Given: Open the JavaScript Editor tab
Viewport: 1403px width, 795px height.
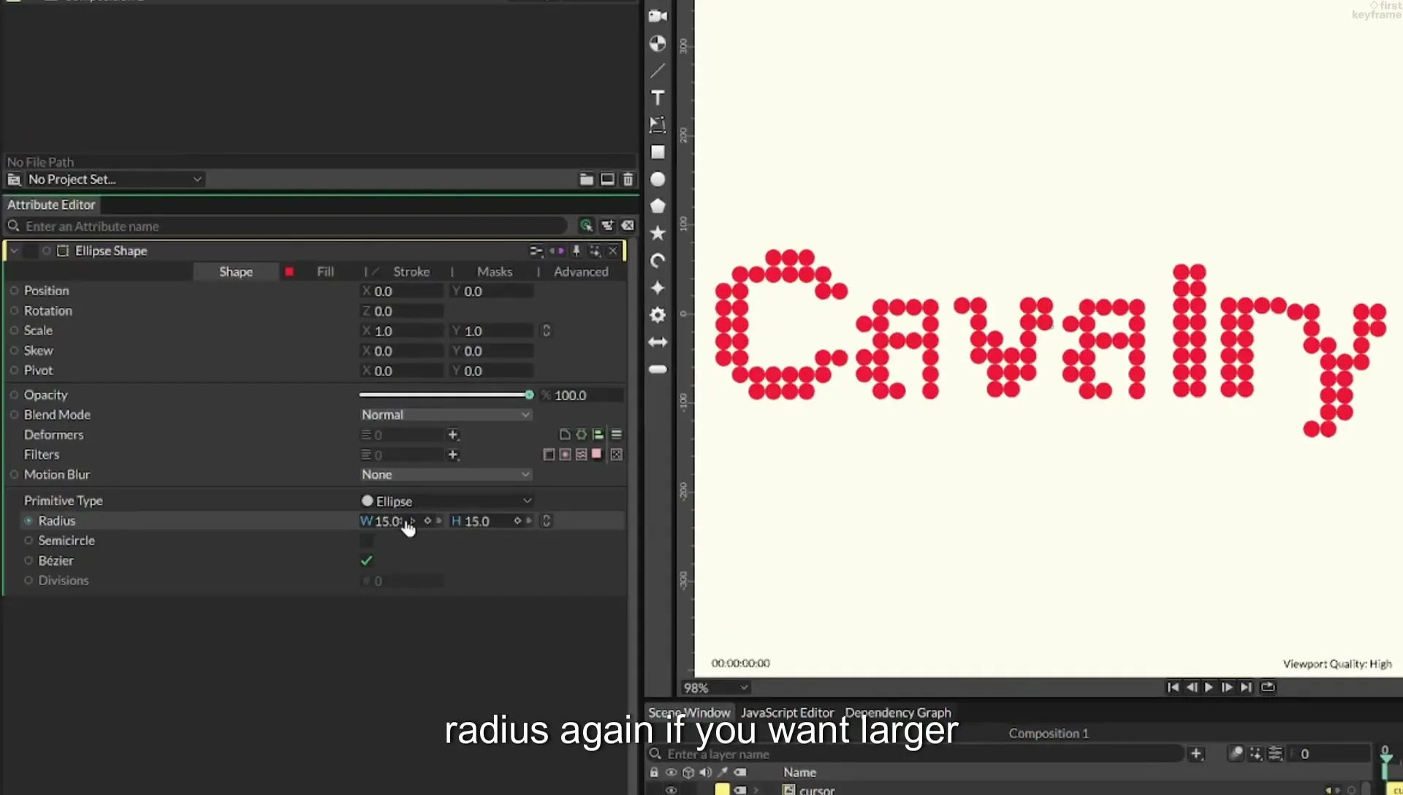Looking at the screenshot, I should 787,712.
